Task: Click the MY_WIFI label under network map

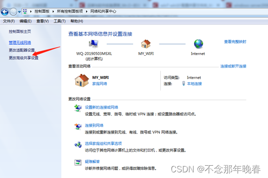Action: (x=146, y=54)
